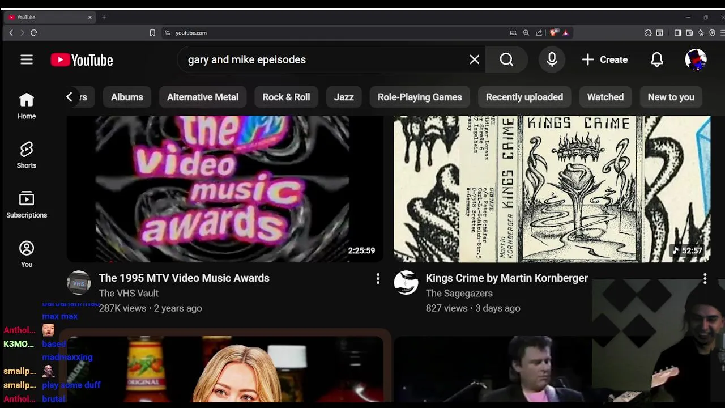This screenshot has width=725, height=408.
Task: Open the Brave Rewards triangle icon
Action: (565, 33)
